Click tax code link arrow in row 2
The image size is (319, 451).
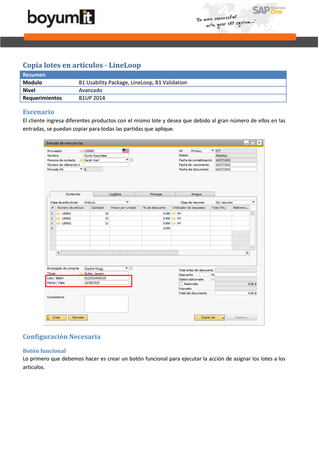[x=174, y=218]
